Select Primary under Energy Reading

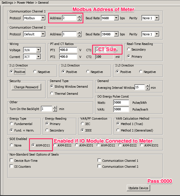[x=53, y=124]
